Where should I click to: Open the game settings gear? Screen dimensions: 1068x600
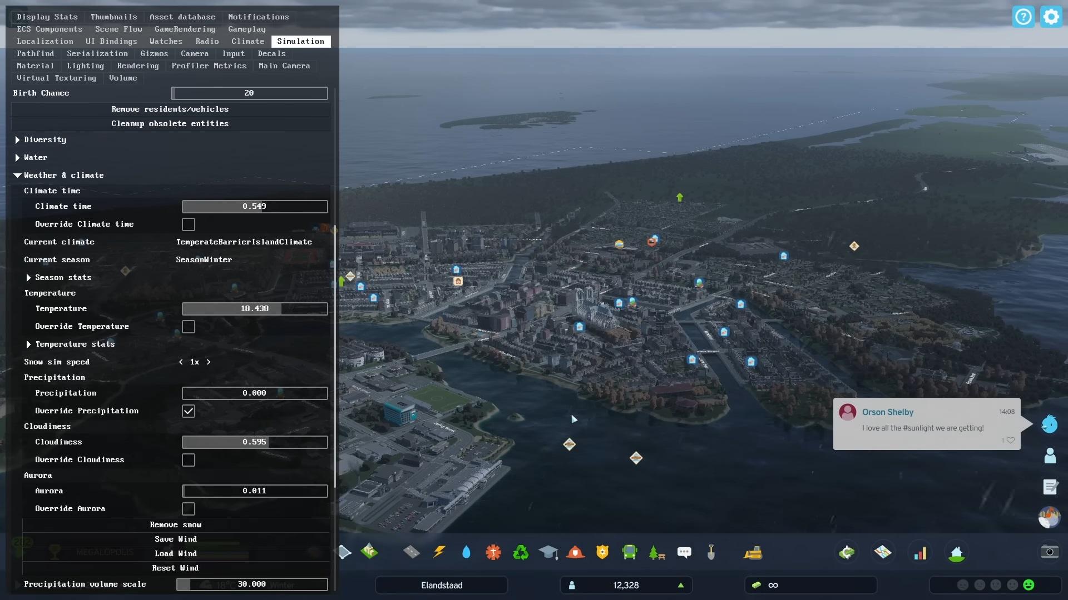tap(1051, 17)
